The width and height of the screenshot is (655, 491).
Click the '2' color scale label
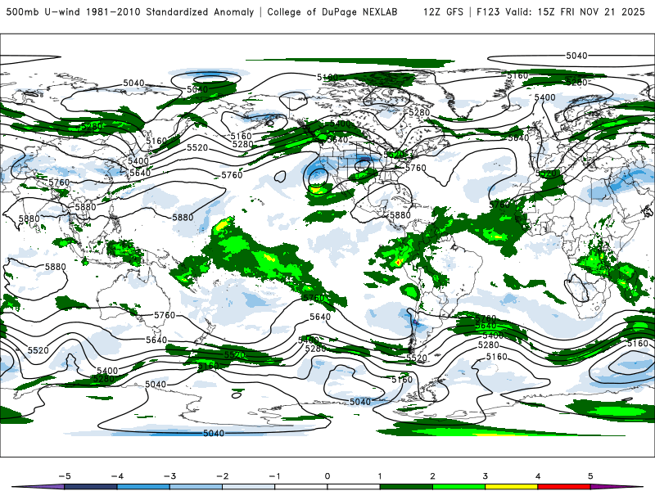coord(433,476)
